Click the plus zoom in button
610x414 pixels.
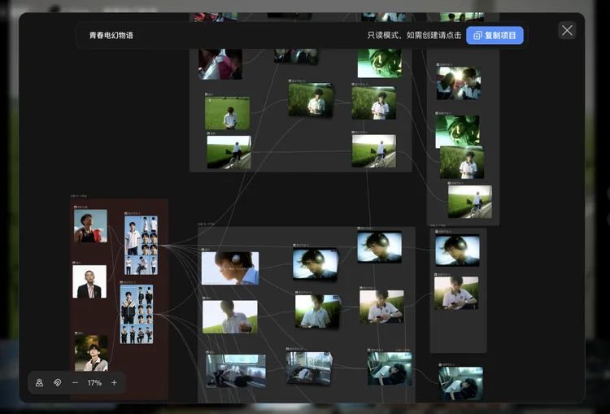(114, 382)
